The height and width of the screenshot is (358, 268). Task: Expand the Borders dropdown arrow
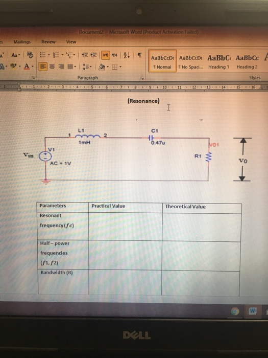pyautogui.click(x=120, y=67)
